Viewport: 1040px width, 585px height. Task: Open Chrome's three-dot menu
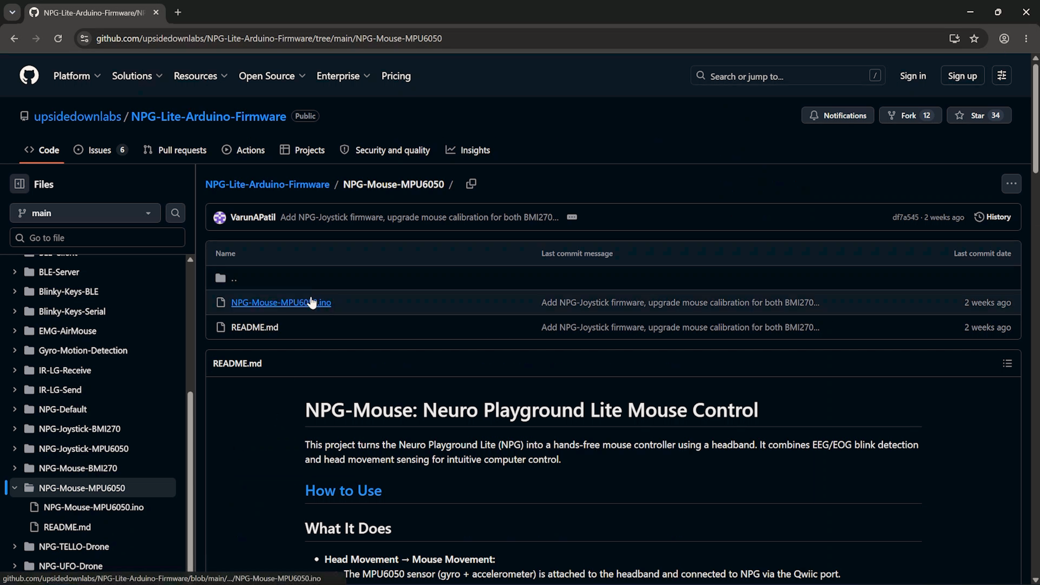(1026, 39)
